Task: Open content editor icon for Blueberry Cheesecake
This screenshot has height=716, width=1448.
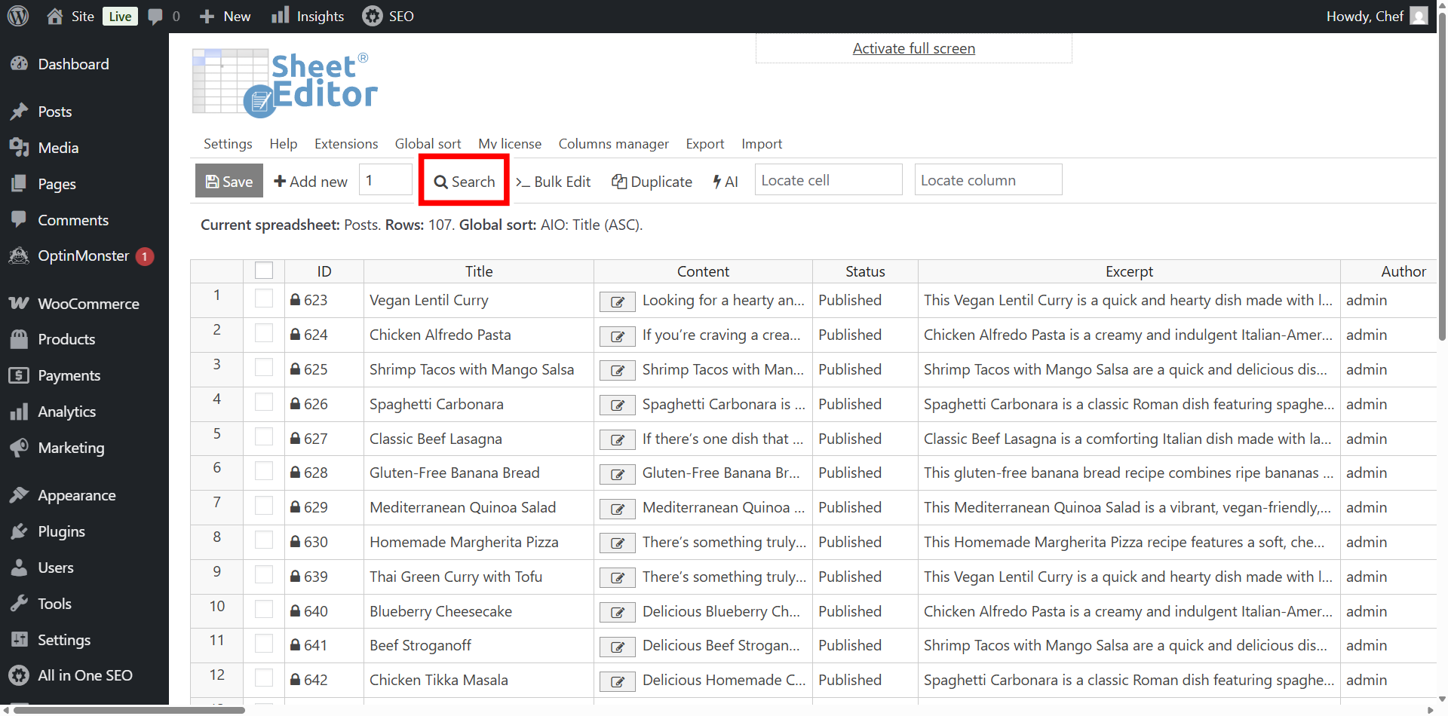Action: click(x=617, y=613)
